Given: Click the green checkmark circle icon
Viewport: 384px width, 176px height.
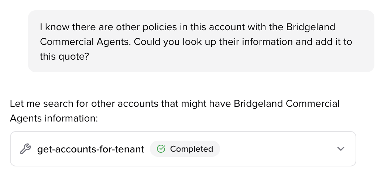Looking at the screenshot, I should pyautogui.click(x=161, y=149).
